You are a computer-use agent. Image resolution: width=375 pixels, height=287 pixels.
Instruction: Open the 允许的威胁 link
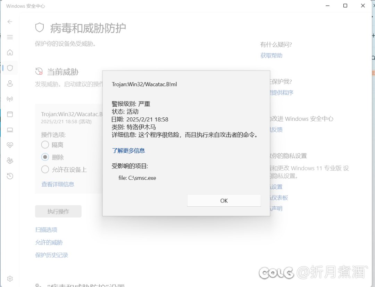click(49, 243)
